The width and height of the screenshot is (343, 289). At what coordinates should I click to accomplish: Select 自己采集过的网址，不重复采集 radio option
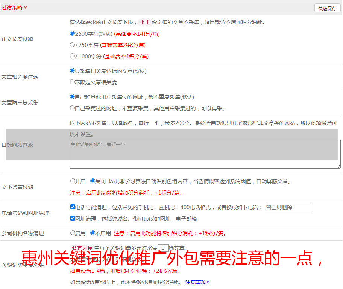click(x=73, y=108)
